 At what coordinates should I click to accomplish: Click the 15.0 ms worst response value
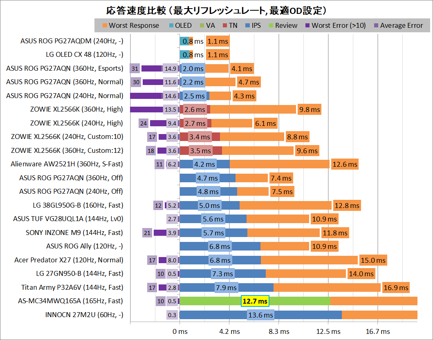[x=373, y=260]
